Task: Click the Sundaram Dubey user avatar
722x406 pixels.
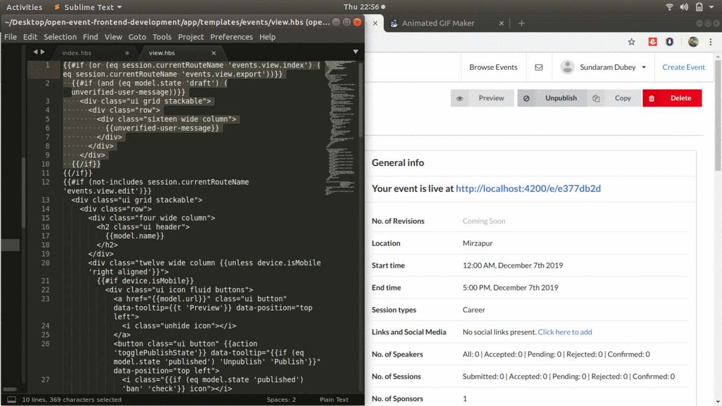Action: click(x=567, y=67)
